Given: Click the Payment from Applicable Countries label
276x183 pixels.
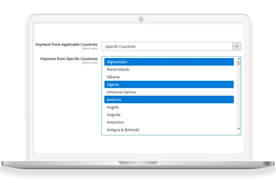Looking at the screenshot, I should [66, 44].
